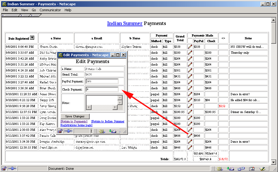Image resolution: width=278 pixels, height=172 pixels.
Task: Open the Communicator menu
Action: (50, 10)
